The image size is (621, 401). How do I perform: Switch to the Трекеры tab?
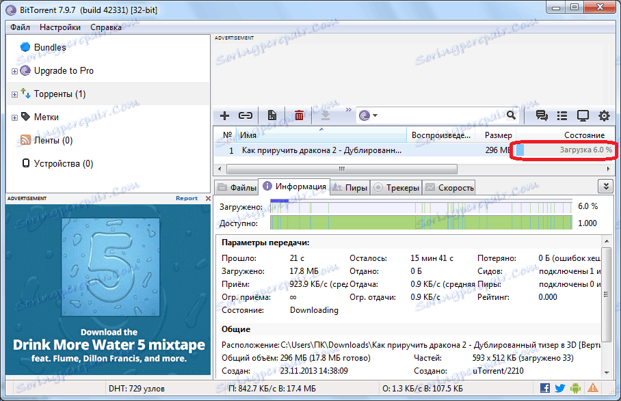pos(397,187)
